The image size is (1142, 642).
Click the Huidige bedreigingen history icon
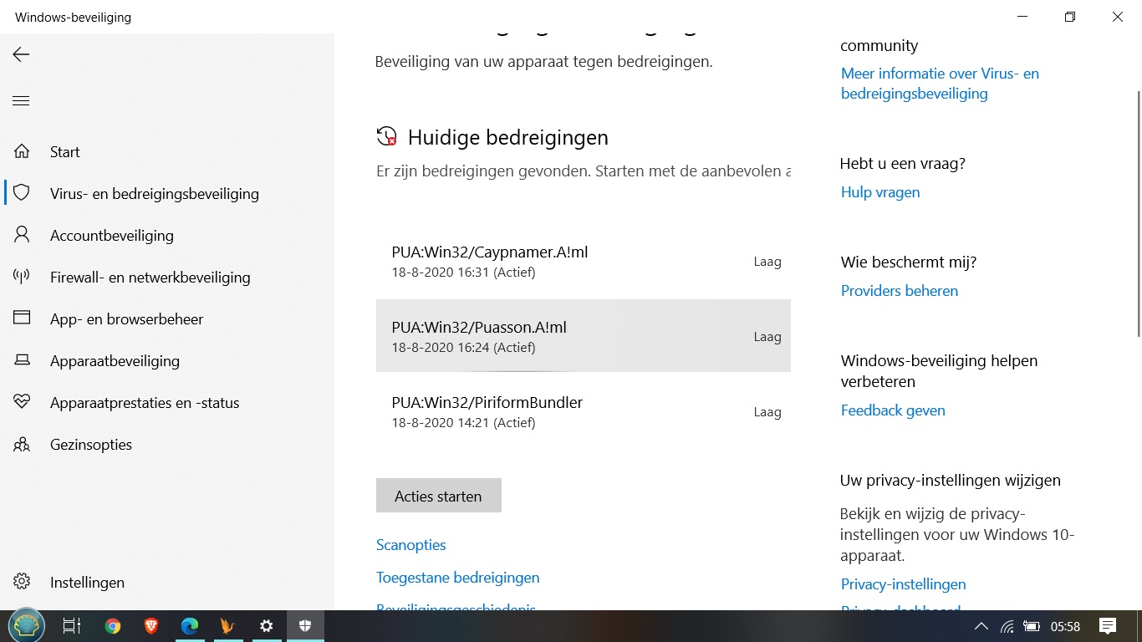tap(386, 136)
